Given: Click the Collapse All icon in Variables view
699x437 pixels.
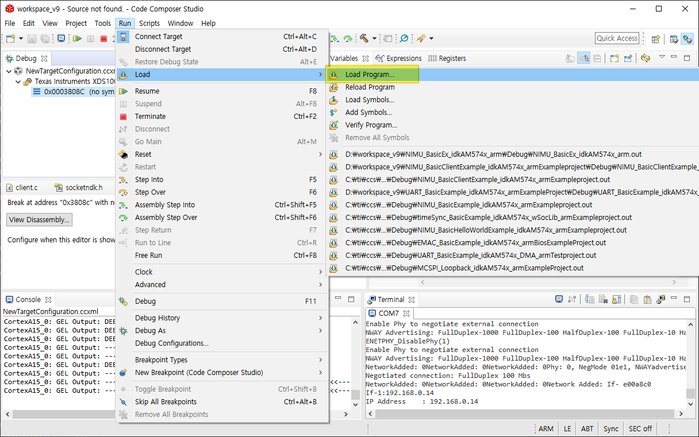Looking at the screenshot, I should coord(597,58).
